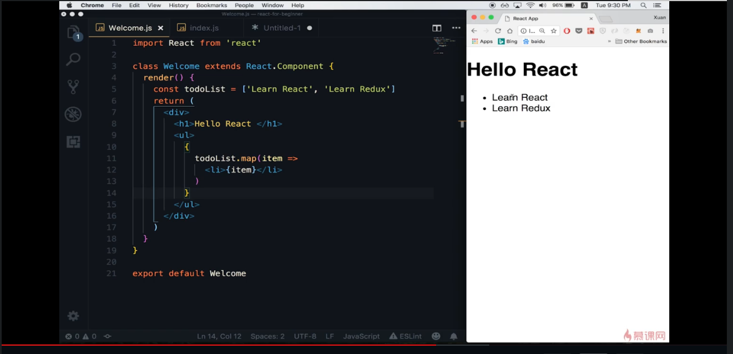Open the Source Control view
Viewport: 733px width, 354px height.
pyautogui.click(x=73, y=86)
